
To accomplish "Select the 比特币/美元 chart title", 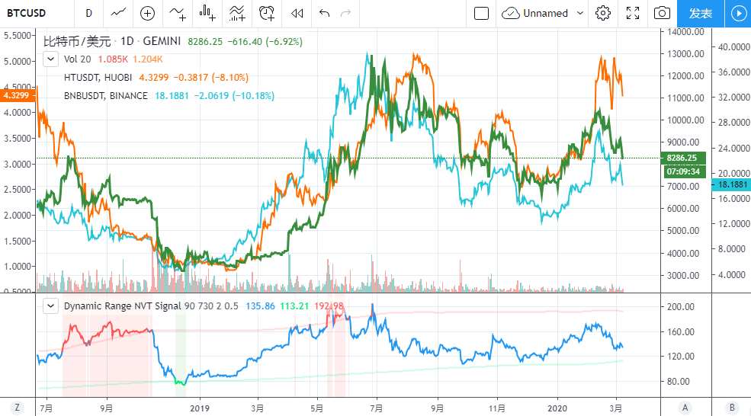I will (77, 42).
